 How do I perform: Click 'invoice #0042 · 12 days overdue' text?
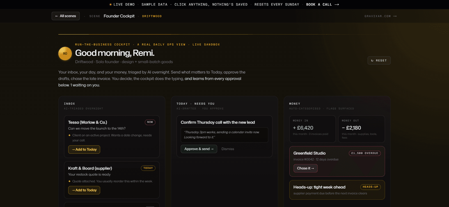(x=316, y=159)
